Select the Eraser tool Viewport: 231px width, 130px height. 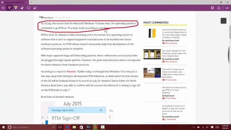click(x=22, y=8)
